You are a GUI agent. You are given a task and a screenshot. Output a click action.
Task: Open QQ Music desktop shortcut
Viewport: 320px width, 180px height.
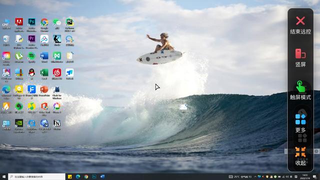coord(31,108)
